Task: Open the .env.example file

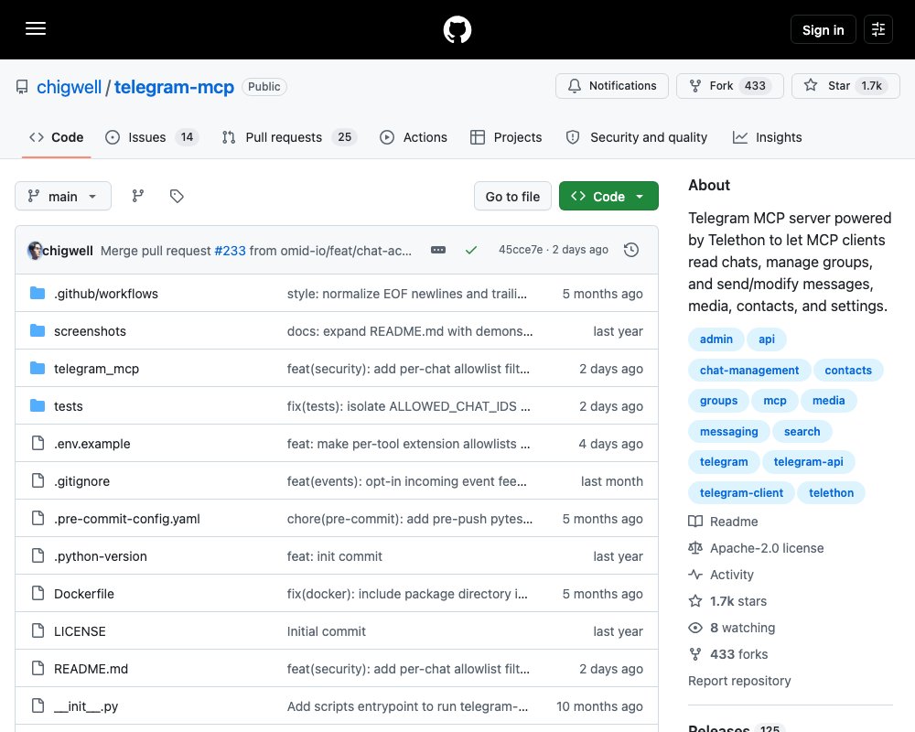Action: (92, 444)
